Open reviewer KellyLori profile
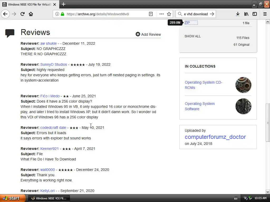The height and width of the screenshot is (202, 270). coord(47,191)
